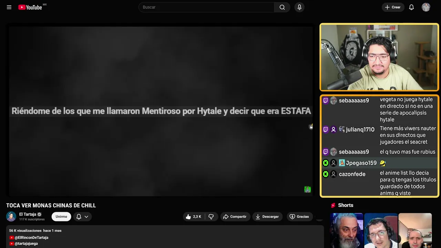This screenshot has height=248, width=441.
Task: Open the account avatar menu
Action: 426,7
